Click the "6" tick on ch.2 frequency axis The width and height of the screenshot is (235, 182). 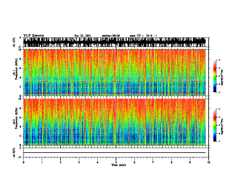coord(21,117)
